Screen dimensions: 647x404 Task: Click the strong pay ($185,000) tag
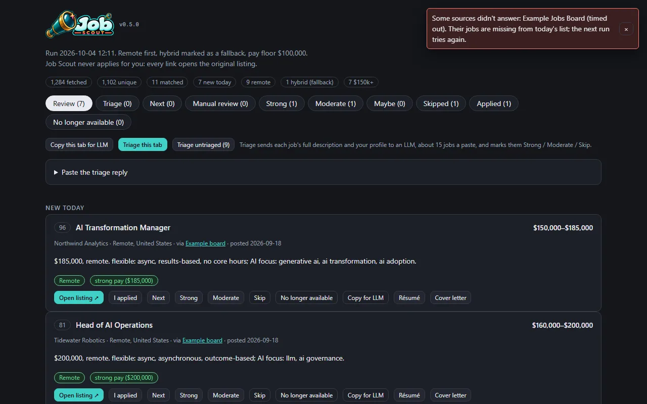click(124, 281)
